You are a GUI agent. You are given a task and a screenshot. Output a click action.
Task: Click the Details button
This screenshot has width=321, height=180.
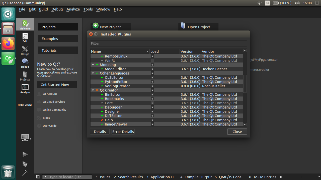coord(100,131)
